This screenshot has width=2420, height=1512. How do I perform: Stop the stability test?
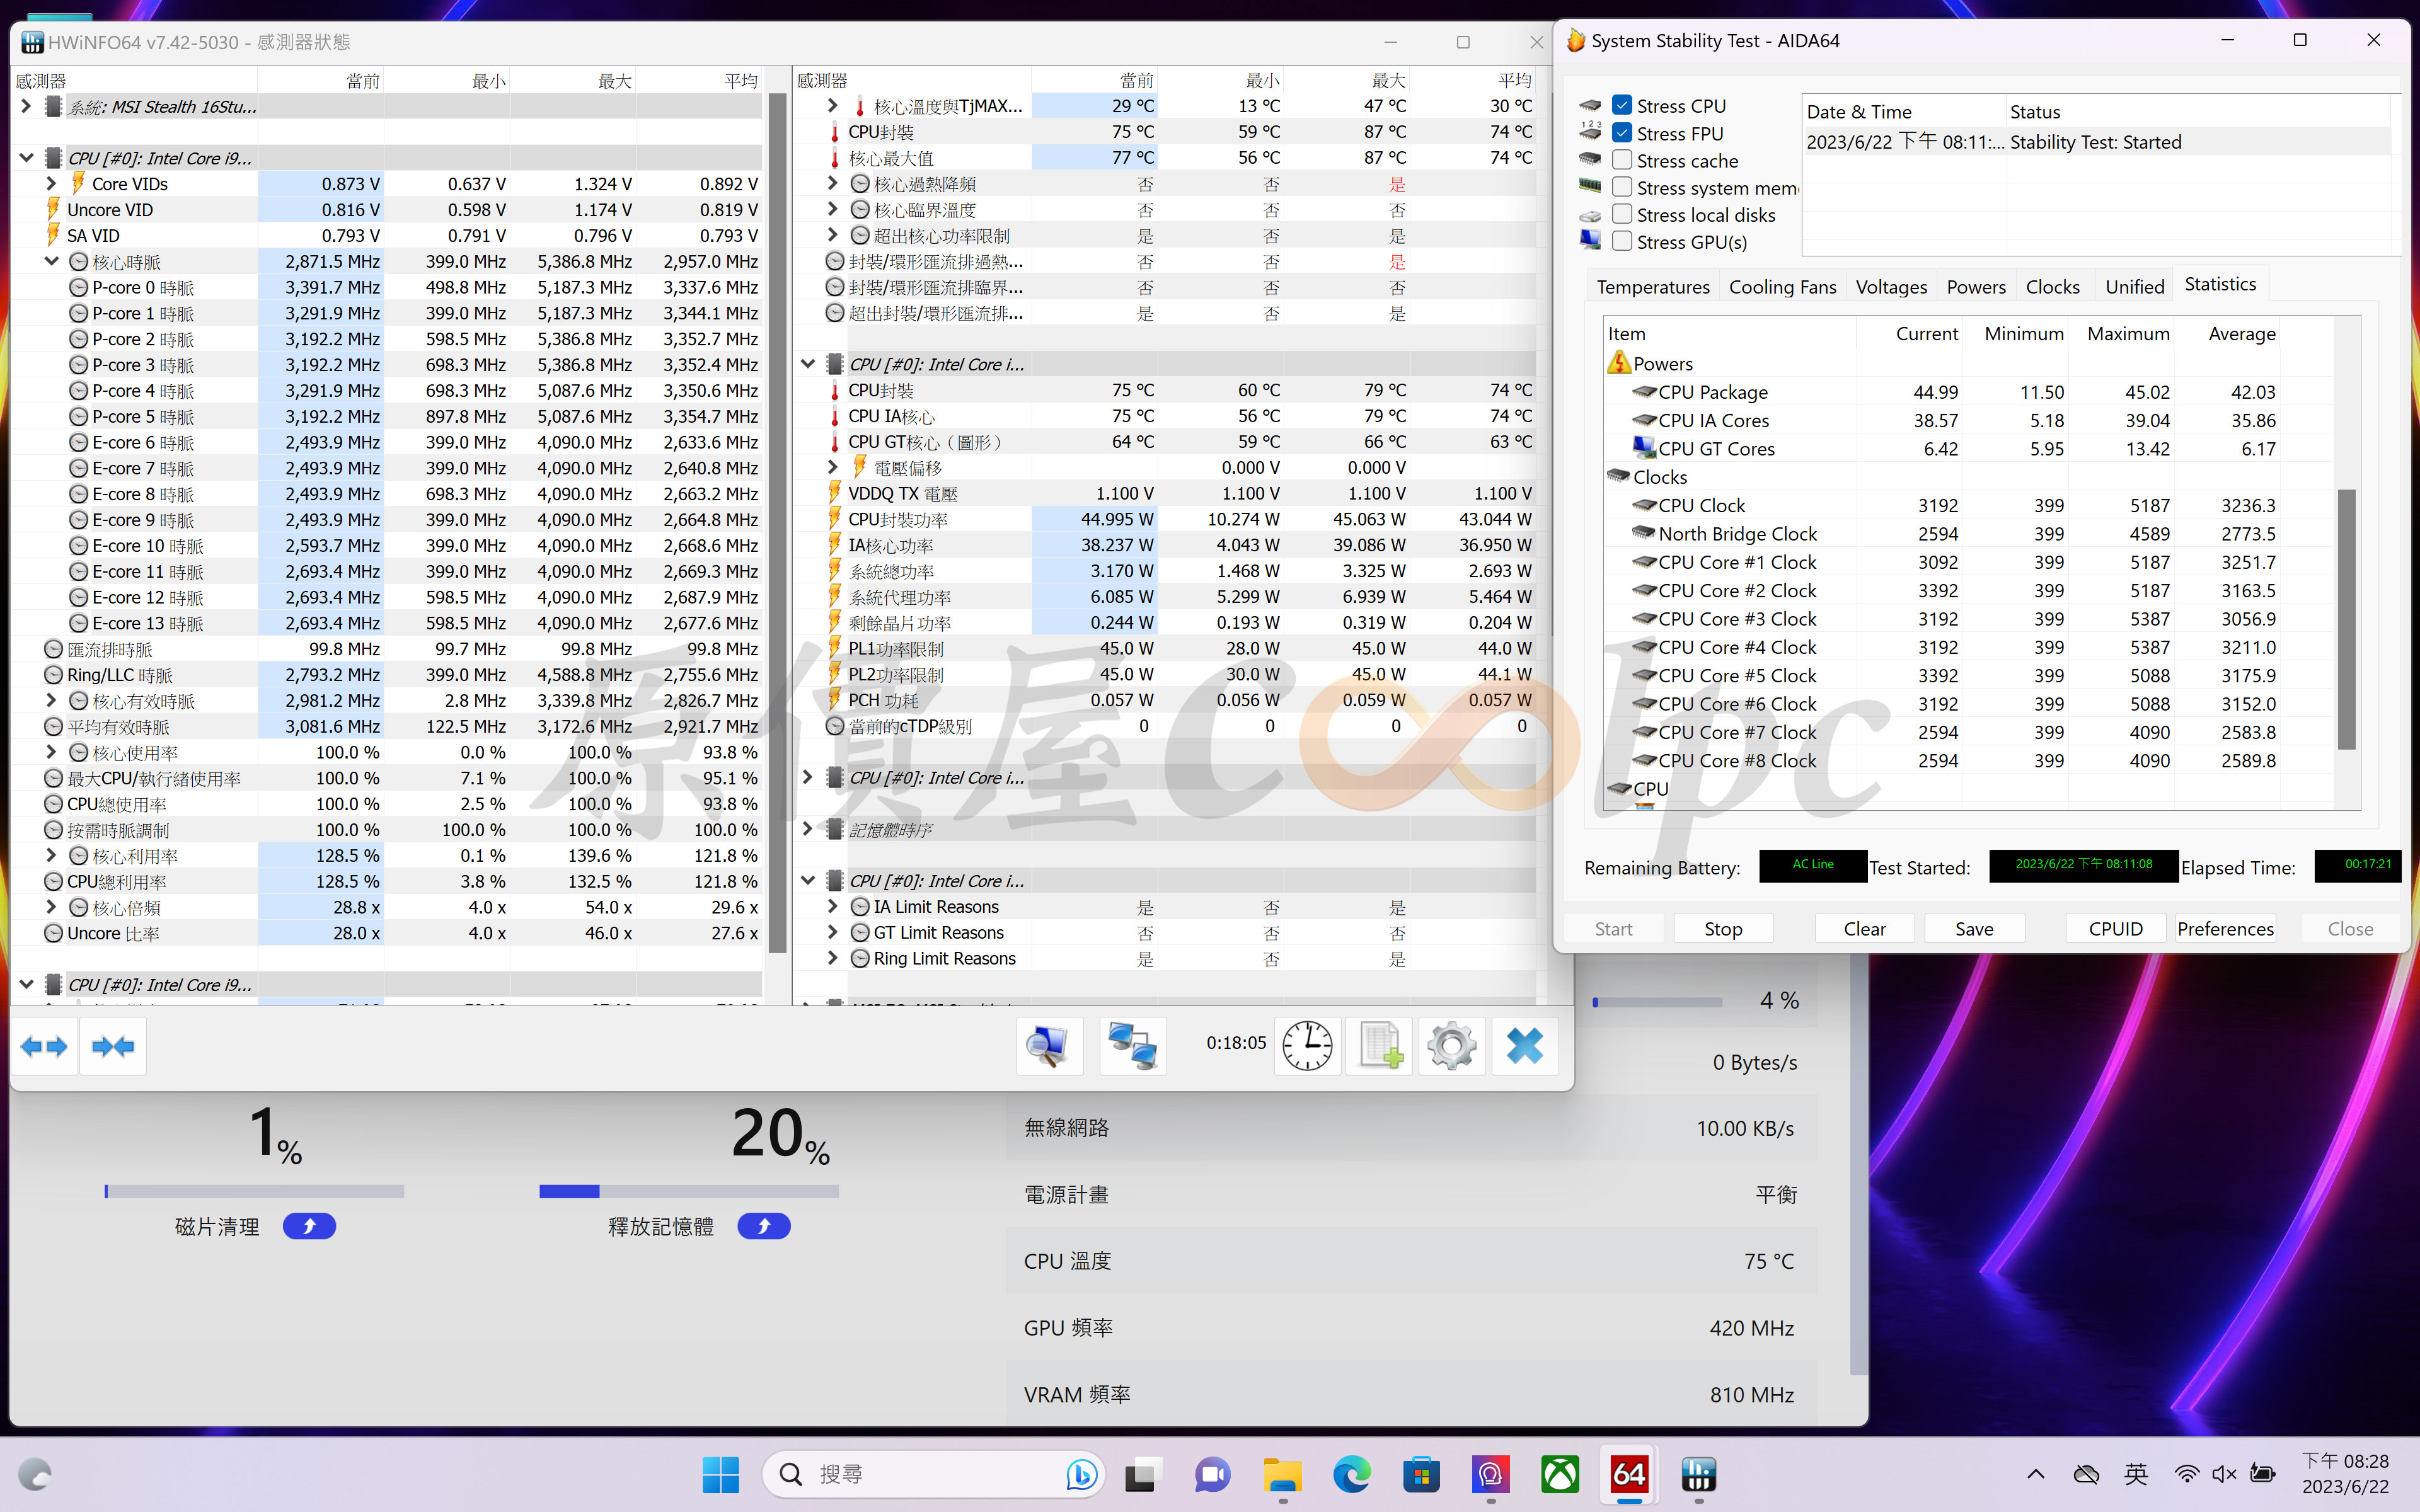pos(1723,929)
